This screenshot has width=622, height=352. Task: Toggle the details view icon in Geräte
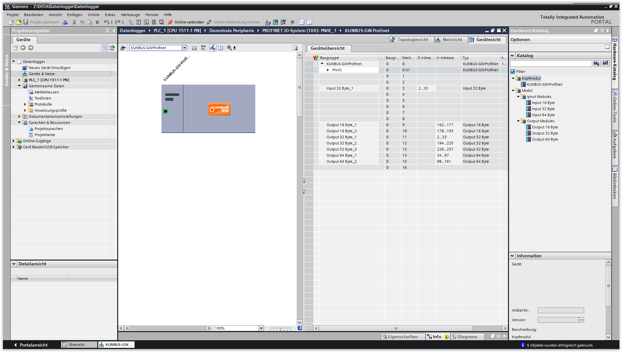[x=104, y=48]
